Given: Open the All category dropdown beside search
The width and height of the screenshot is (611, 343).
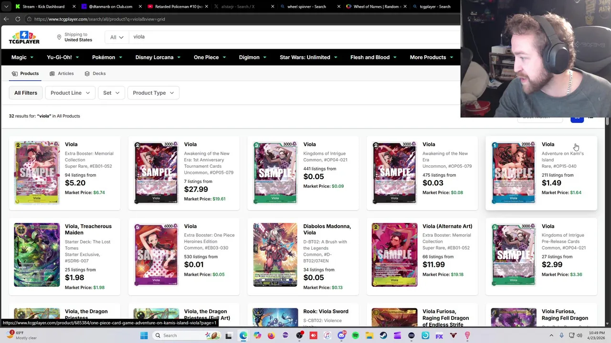Looking at the screenshot, I should [116, 37].
